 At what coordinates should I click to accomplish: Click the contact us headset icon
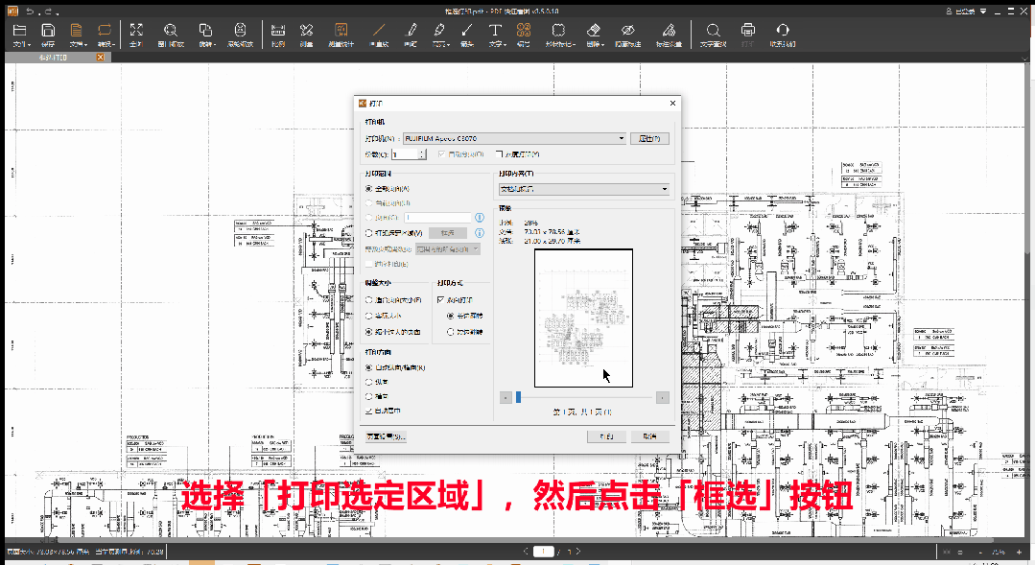[x=782, y=31]
